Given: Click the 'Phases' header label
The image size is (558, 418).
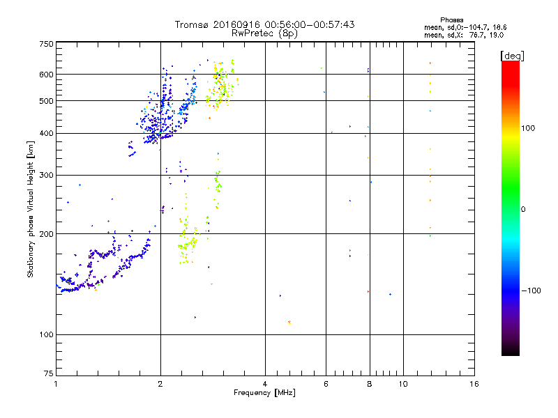Looking at the screenshot, I should coord(451,20).
